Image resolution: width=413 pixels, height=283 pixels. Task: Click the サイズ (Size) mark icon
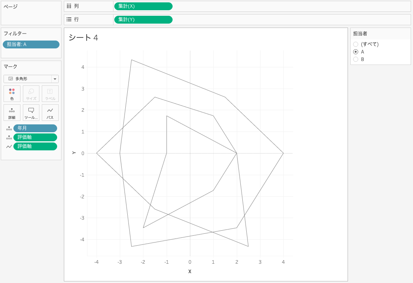(31, 94)
